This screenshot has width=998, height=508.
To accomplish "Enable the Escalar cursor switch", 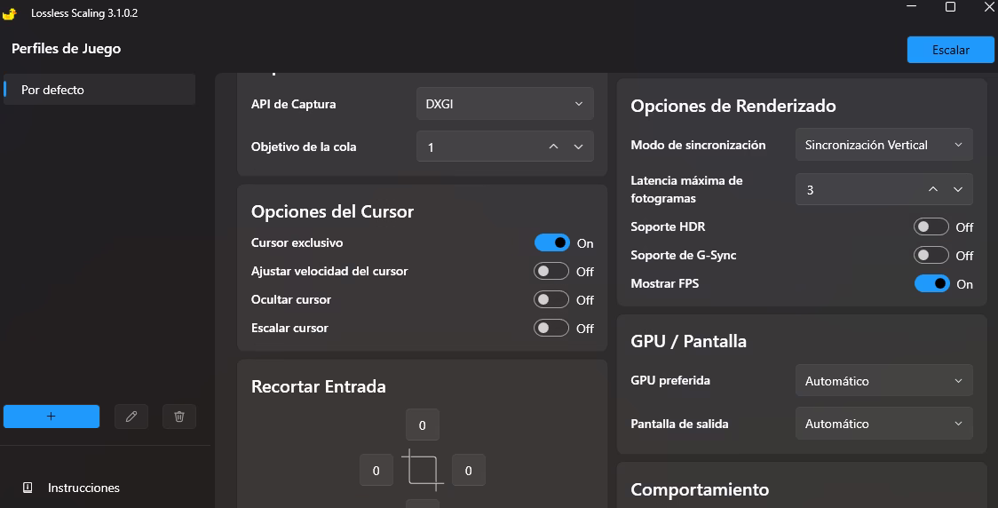I will (x=551, y=328).
